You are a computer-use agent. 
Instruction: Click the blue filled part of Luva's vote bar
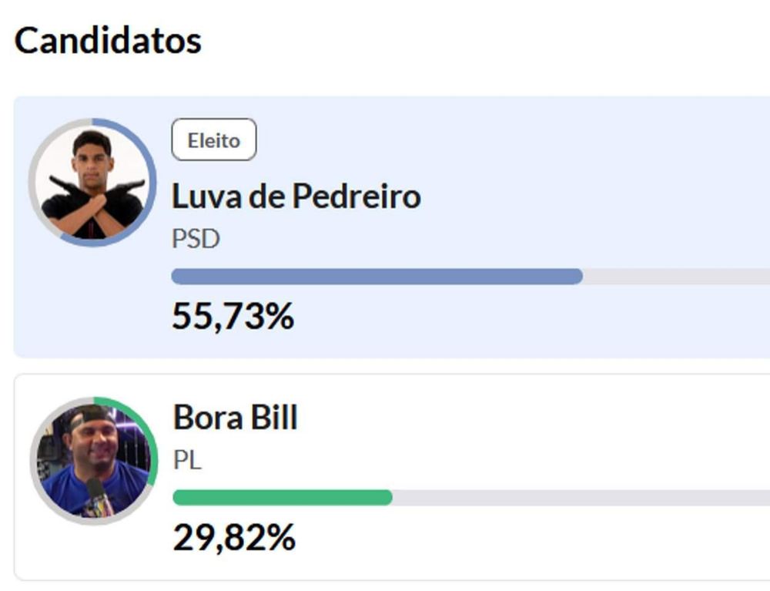point(376,277)
